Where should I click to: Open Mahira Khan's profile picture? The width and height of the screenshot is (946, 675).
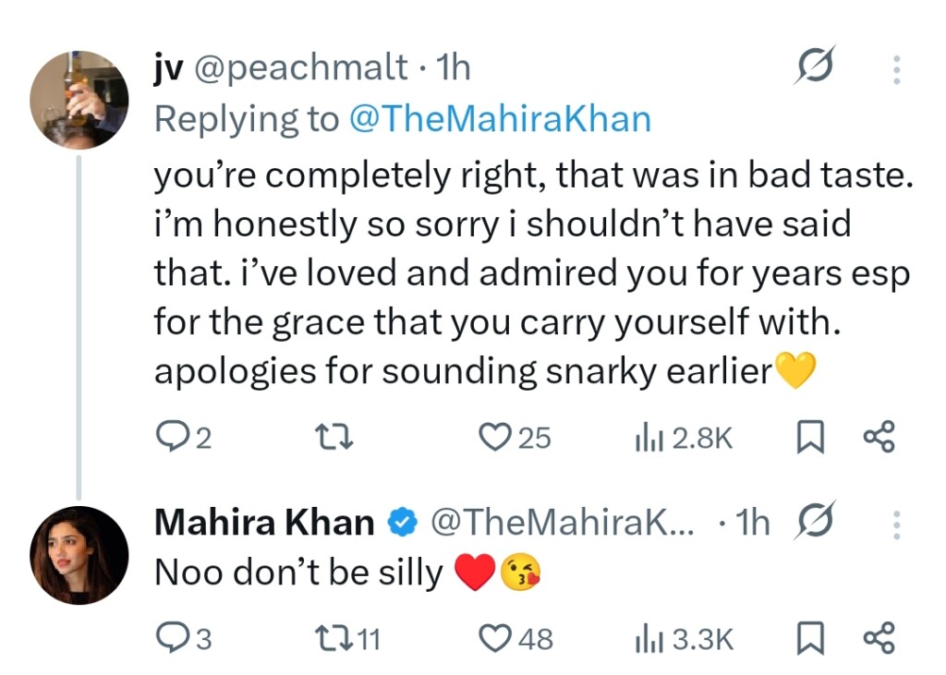click(x=79, y=554)
